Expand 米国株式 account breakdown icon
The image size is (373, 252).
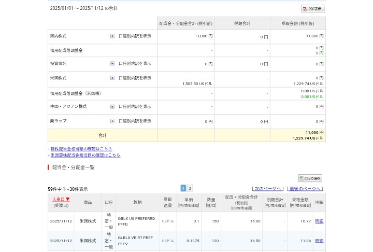(x=112, y=78)
